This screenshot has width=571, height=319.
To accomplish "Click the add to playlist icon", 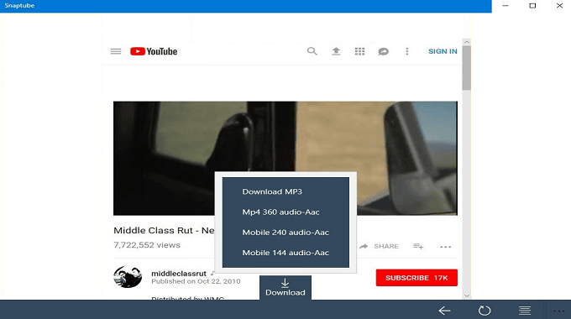I will pos(418,247).
